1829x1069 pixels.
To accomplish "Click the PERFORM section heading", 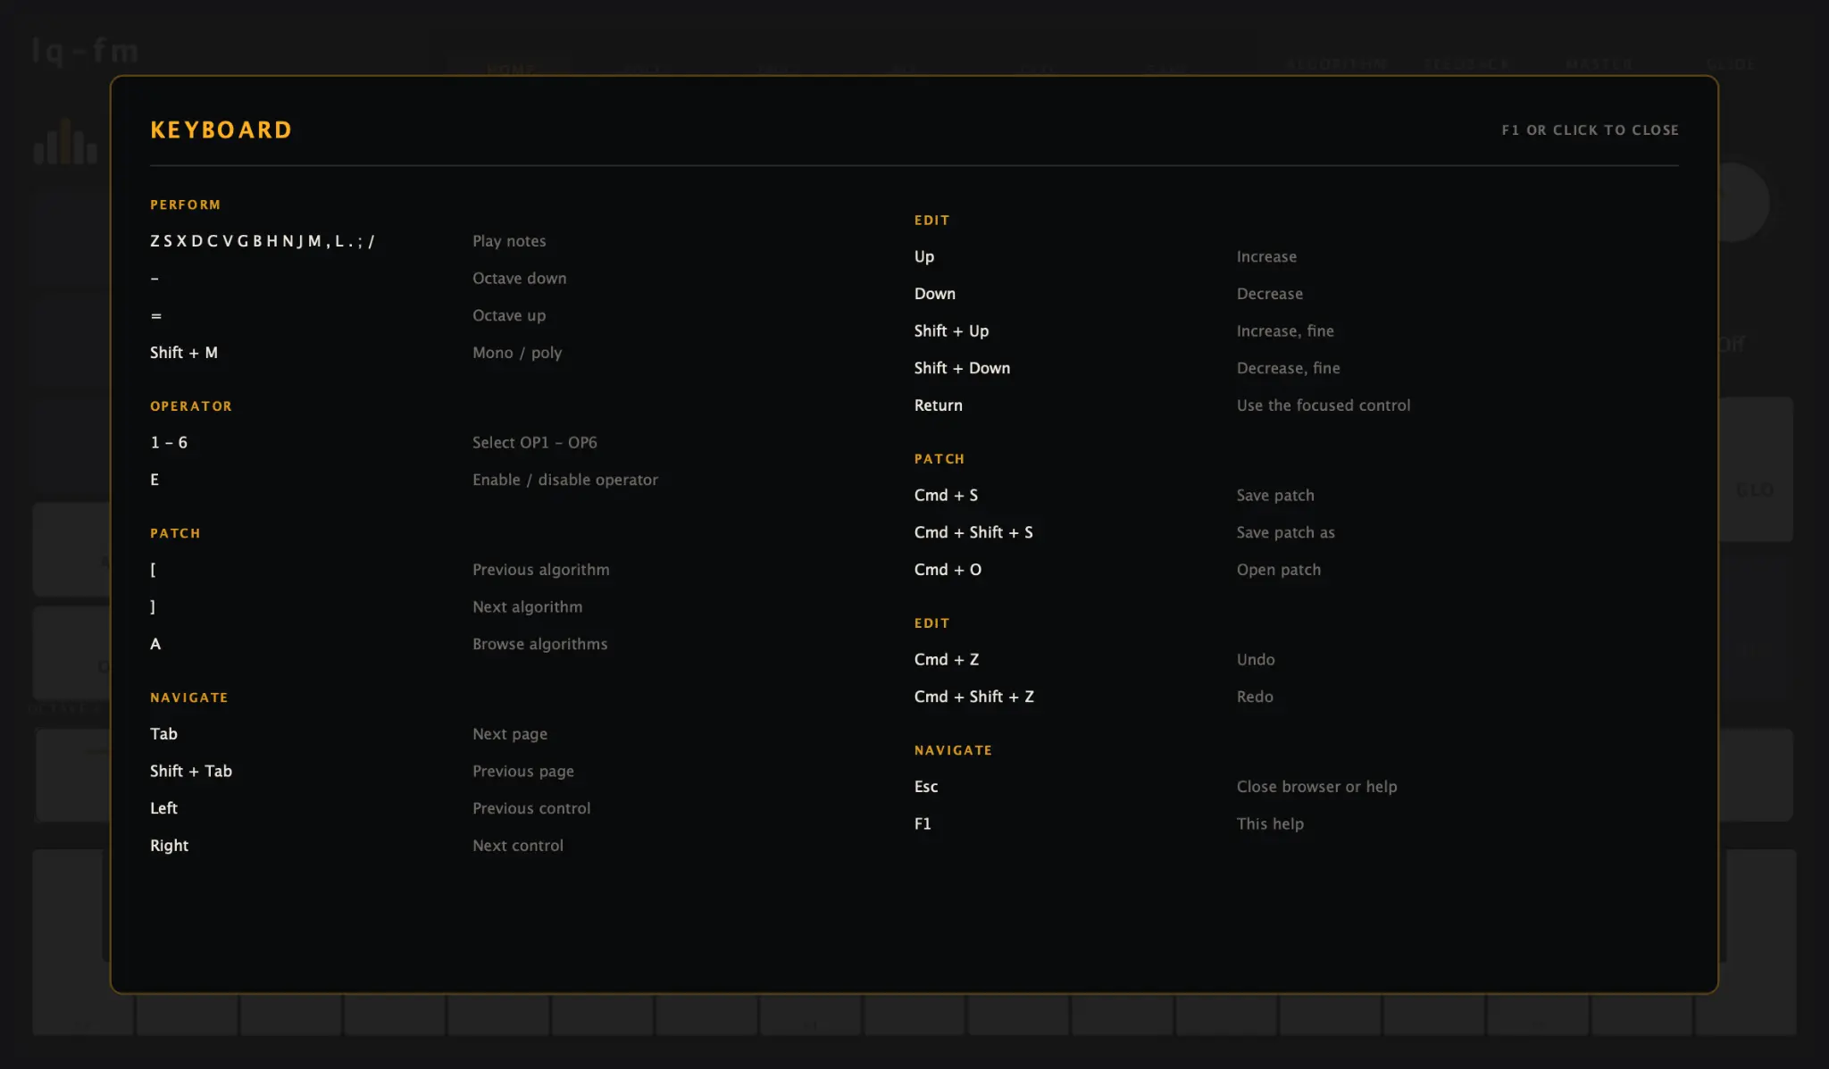I will [185, 205].
